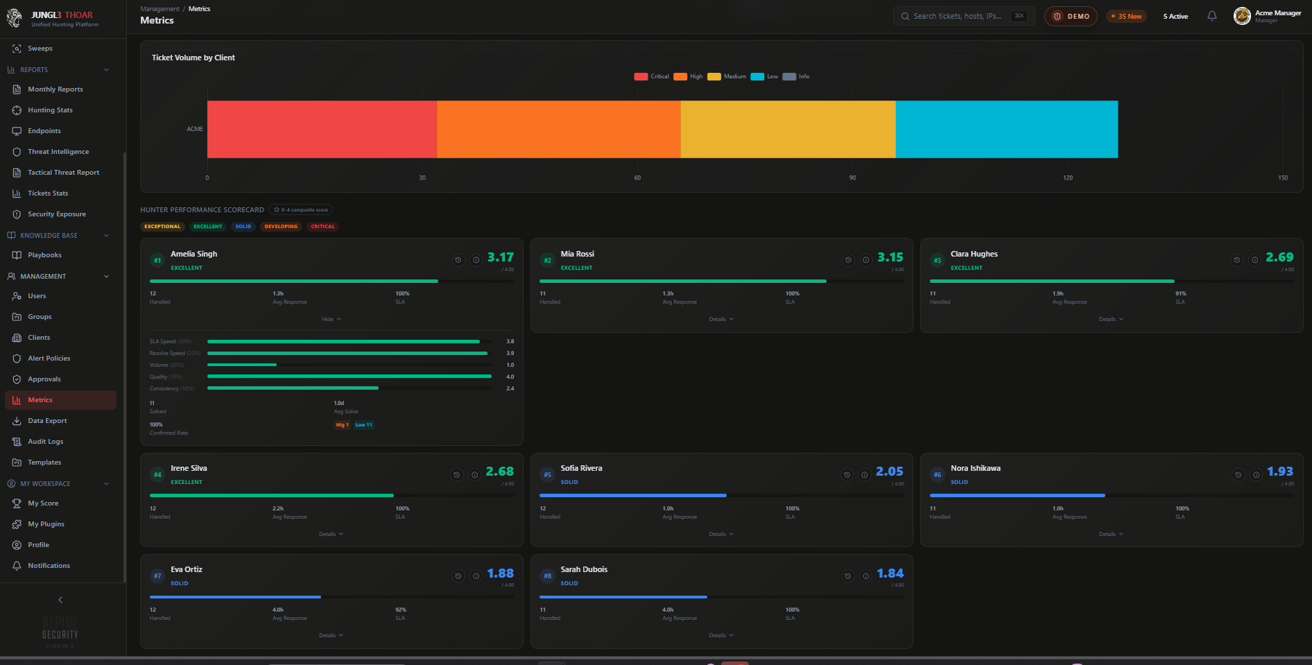Toggle the High legend series in the chart
The width and height of the screenshot is (1312, 665).
pos(688,76)
